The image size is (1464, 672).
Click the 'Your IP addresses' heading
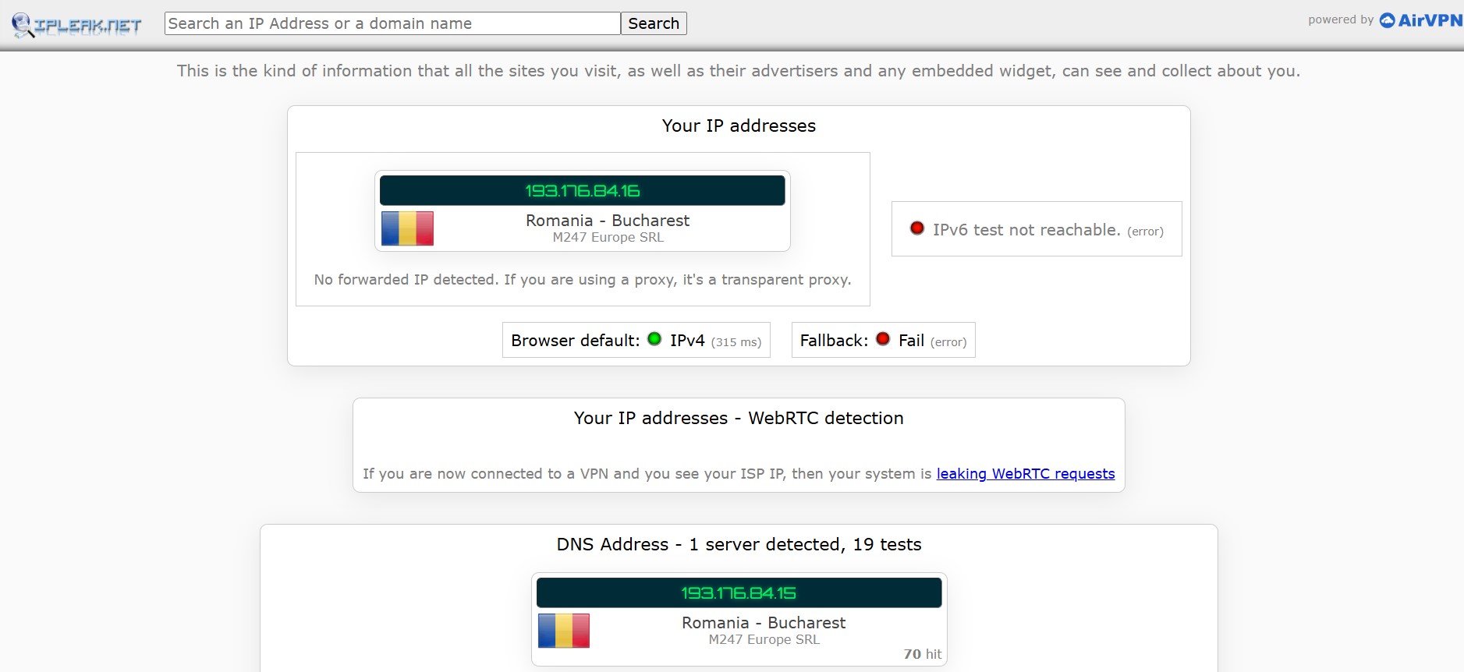click(x=739, y=126)
